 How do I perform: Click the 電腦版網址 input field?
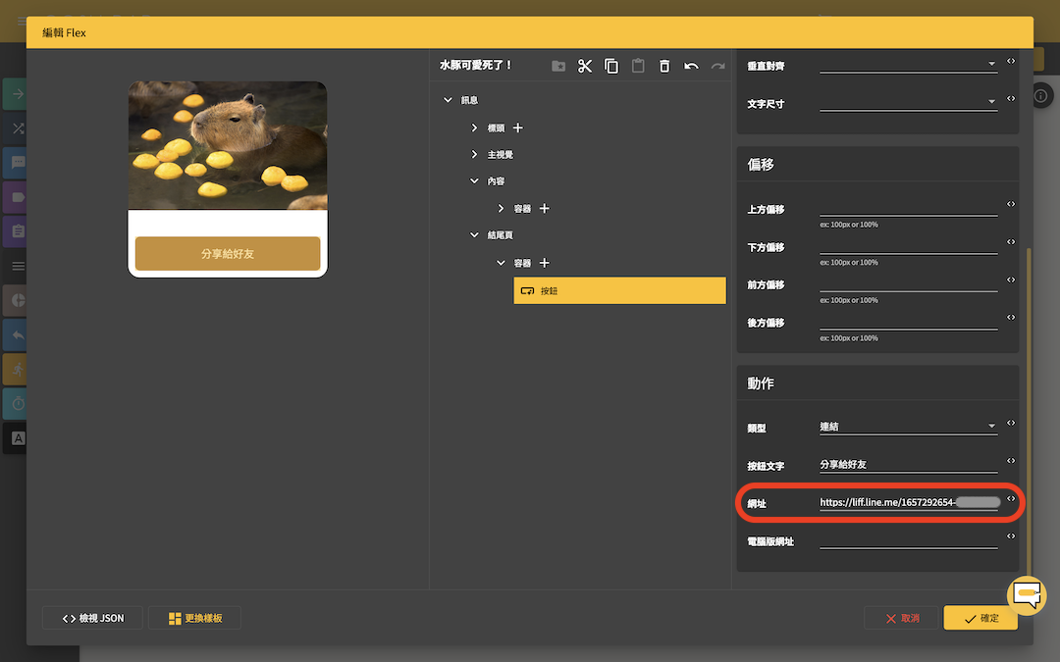908,539
